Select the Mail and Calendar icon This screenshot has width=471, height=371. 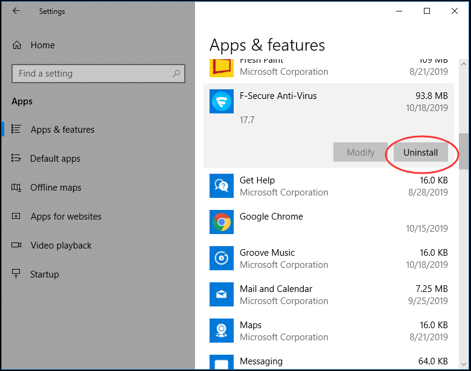pyautogui.click(x=222, y=294)
